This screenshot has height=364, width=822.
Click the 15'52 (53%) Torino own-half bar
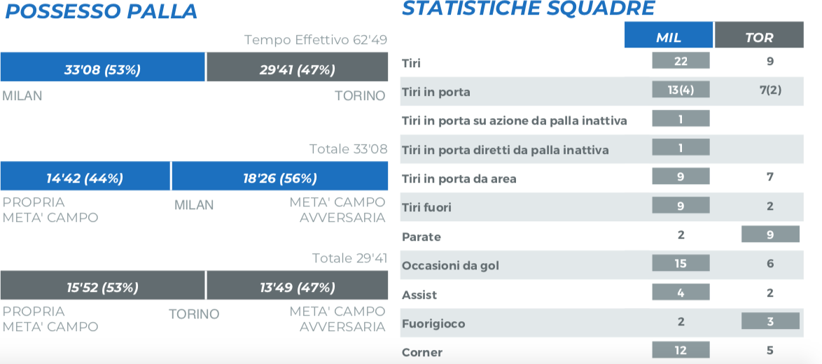[x=102, y=287]
